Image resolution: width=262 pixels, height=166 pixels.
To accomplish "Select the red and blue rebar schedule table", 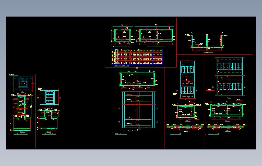I will 137,57.
